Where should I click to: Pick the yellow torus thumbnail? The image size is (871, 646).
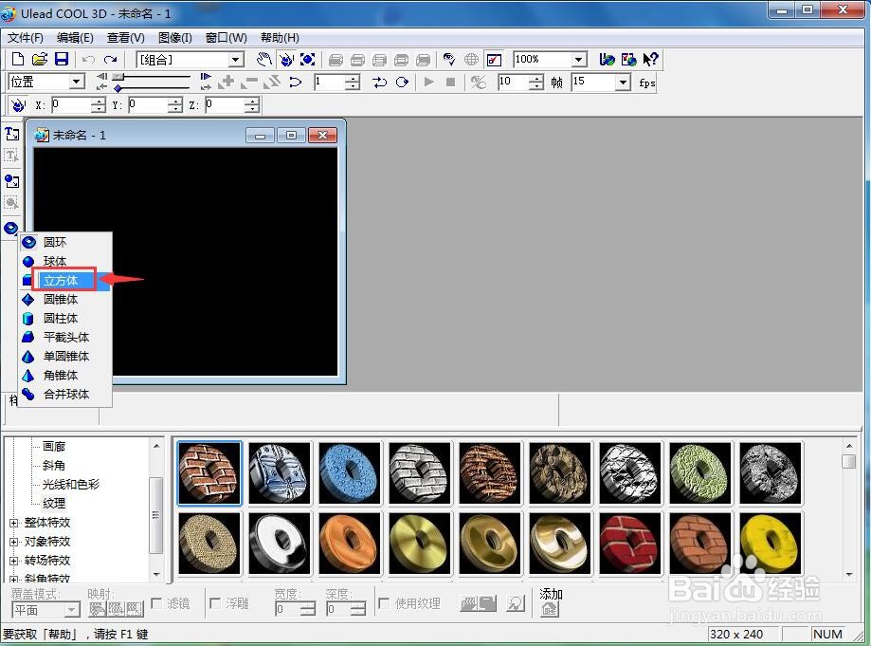(x=770, y=544)
